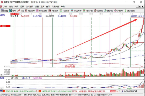Viewport: 145px width, 96px height.
Task: Click the MACD indicator label
Action: 2,78
